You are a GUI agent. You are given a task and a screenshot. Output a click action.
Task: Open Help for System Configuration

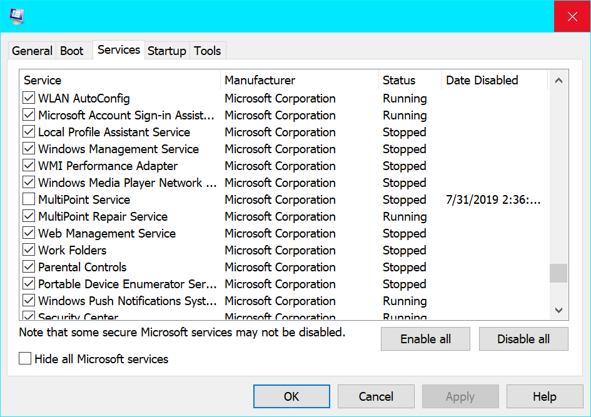click(x=545, y=396)
